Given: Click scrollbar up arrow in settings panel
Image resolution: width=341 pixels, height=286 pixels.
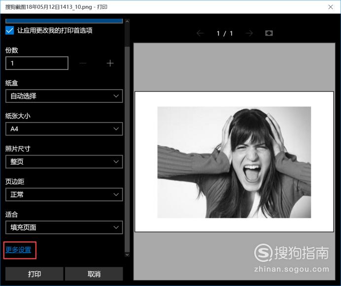Looking at the screenshot, I should click(x=128, y=21).
